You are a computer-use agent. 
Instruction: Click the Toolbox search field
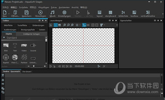click(x=13, y=66)
